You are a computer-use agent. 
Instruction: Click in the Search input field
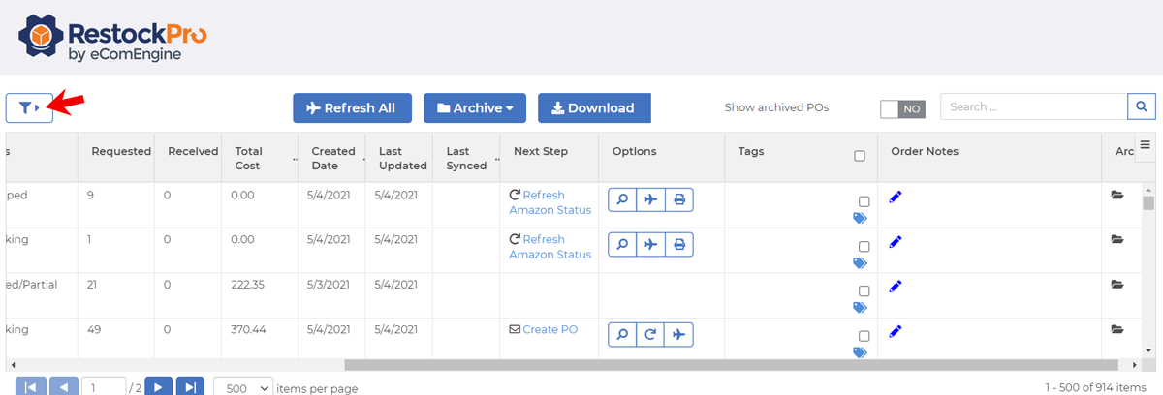click(x=1032, y=107)
